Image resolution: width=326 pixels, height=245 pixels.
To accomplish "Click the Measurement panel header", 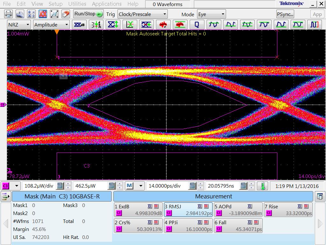I will pyautogui.click(x=213, y=197).
